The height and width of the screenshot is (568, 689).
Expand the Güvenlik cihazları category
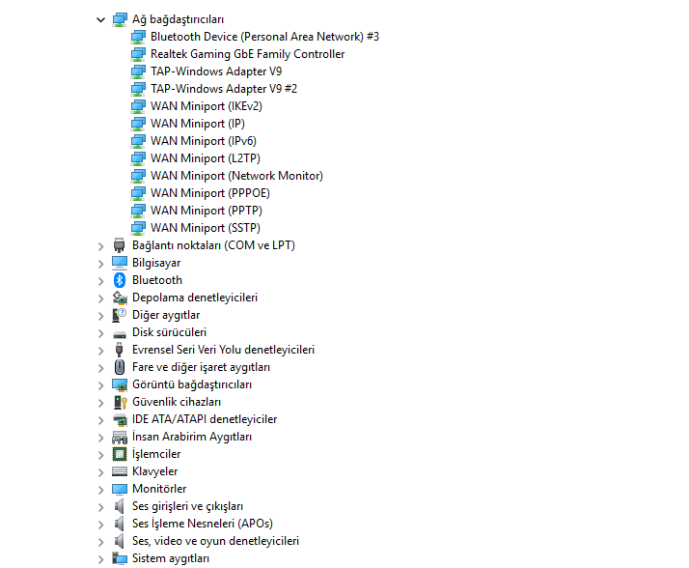(101, 403)
